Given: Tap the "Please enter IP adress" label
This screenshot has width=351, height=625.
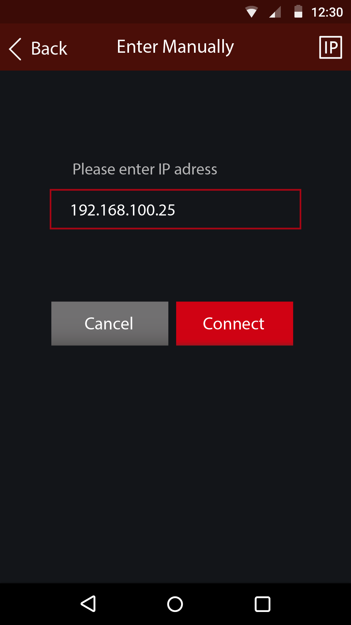Looking at the screenshot, I should tap(145, 169).
